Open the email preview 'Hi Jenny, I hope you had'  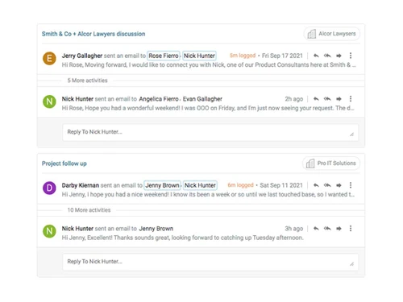208,194
